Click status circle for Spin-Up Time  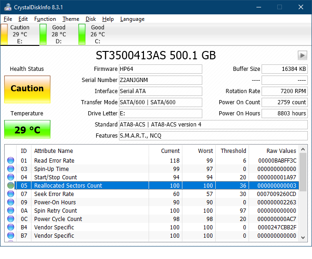[11, 169]
